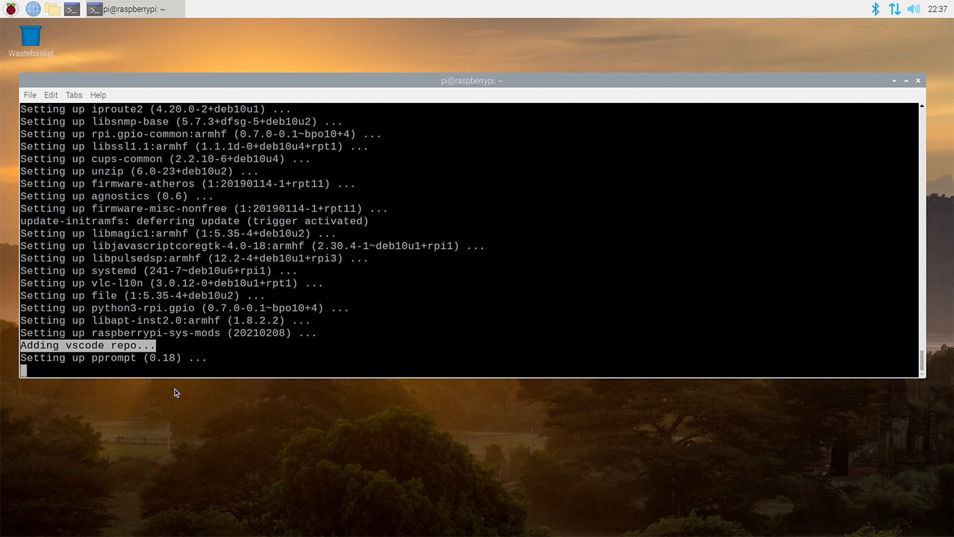Open the terminal Edit menu
This screenshot has width=954, height=537.
click(x=51, y=95)
